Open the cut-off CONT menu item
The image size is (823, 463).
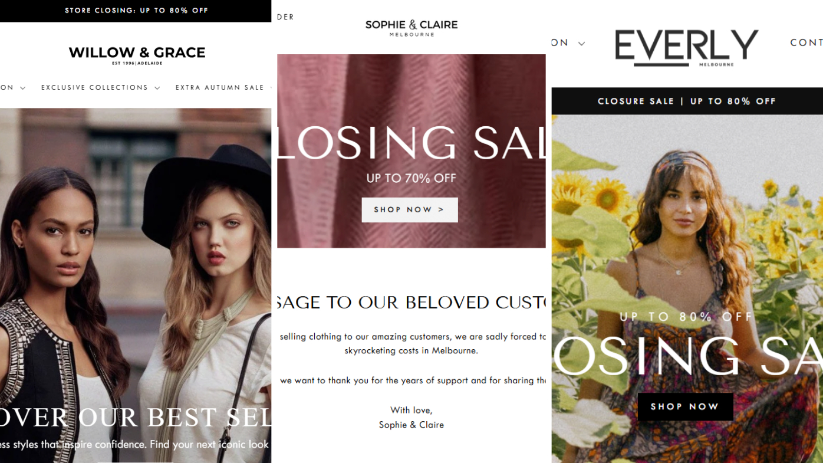(x=806, y=42)
